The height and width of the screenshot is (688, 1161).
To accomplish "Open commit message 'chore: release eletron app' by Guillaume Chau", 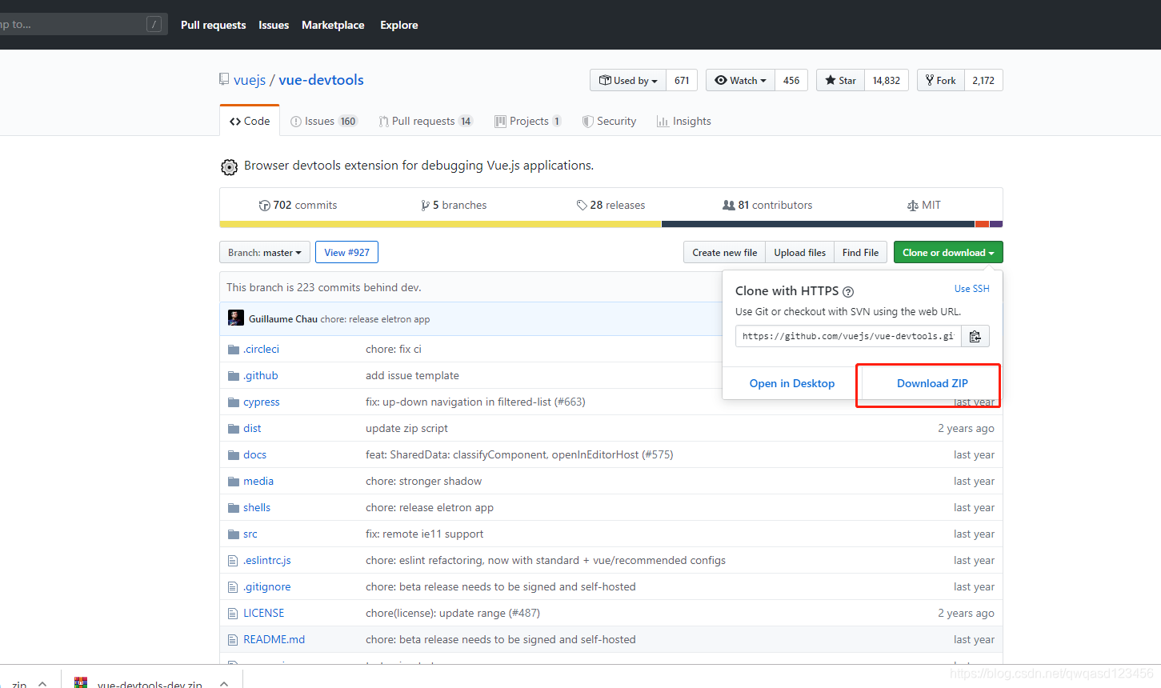I will pyautogui.click(x=375, y=319).
